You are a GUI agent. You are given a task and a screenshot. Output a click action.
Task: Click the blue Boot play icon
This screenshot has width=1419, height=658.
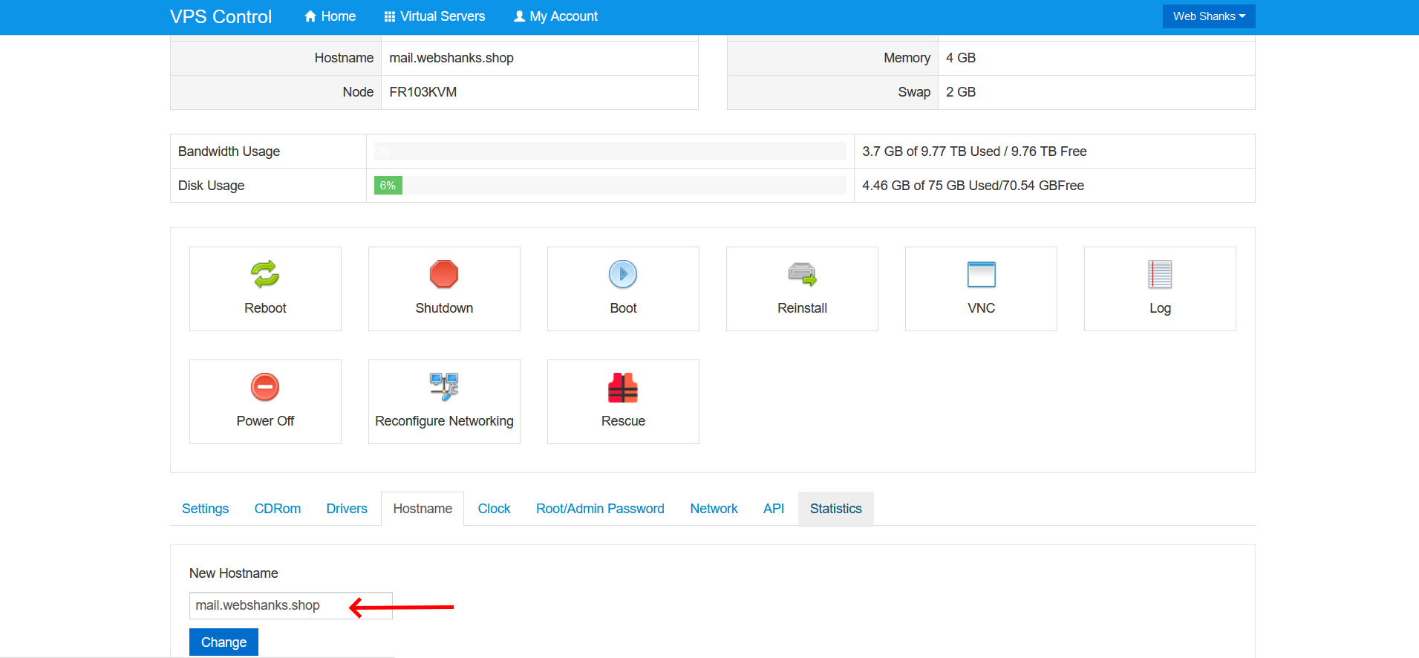coord(623,274)
